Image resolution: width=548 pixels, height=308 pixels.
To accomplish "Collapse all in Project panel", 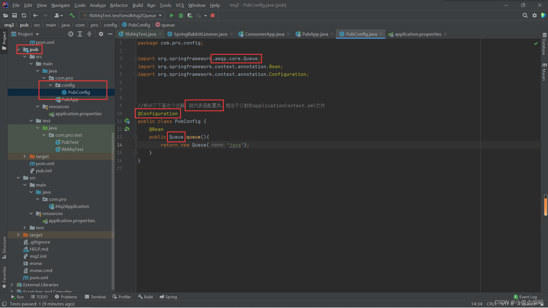I will point(89,34).
